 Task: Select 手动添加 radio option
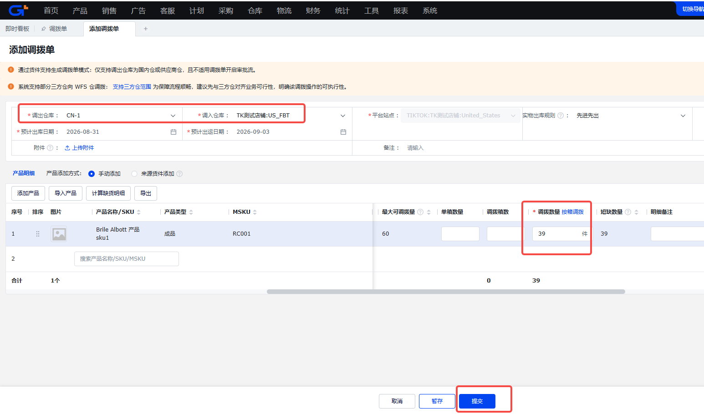[x=92, y=174]
